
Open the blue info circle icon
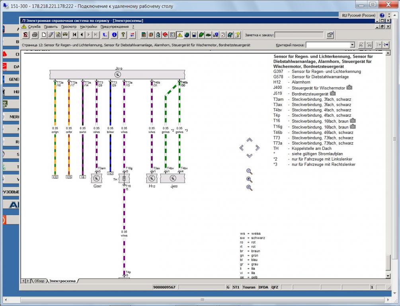pyautogui.click(x=114, y=35)
